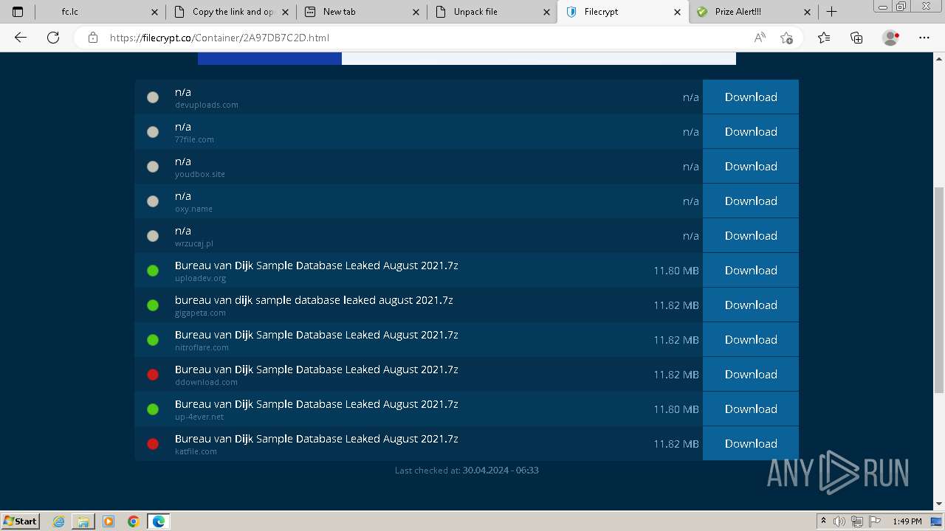Viewport: 945px width, 531px height.
Task: Close the Unpack file tab
Action: pos(547,12)
